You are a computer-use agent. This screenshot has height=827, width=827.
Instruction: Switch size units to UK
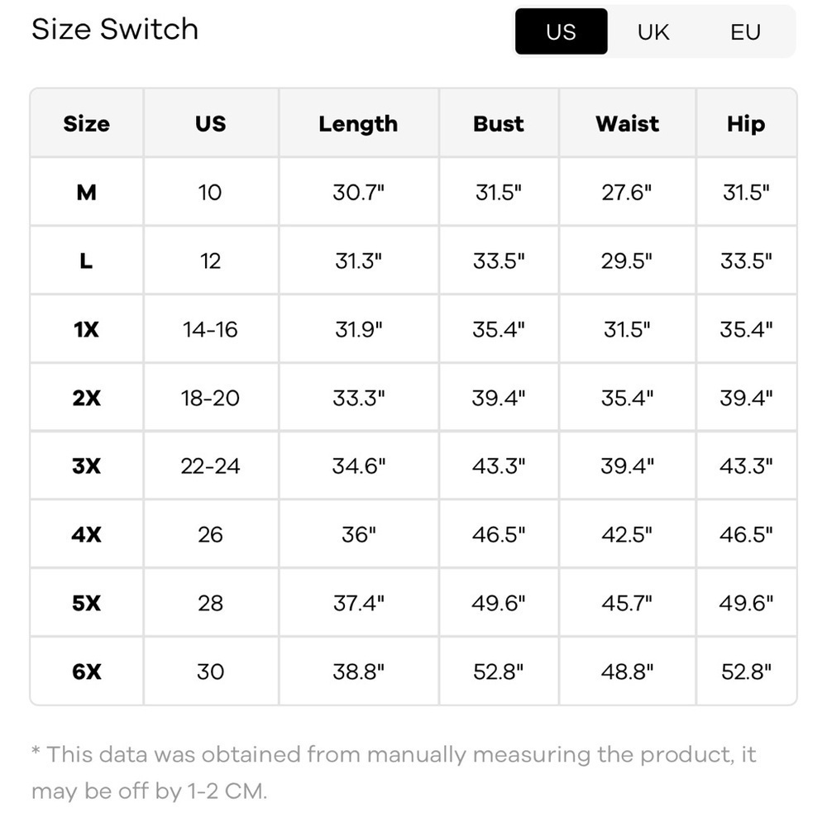pyautogui.click(x=653, y=32)
